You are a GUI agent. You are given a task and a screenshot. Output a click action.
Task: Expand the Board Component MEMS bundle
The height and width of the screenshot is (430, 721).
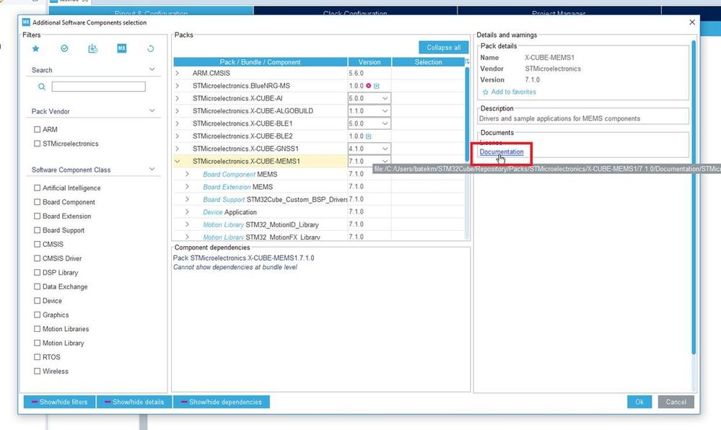(187, 175)
